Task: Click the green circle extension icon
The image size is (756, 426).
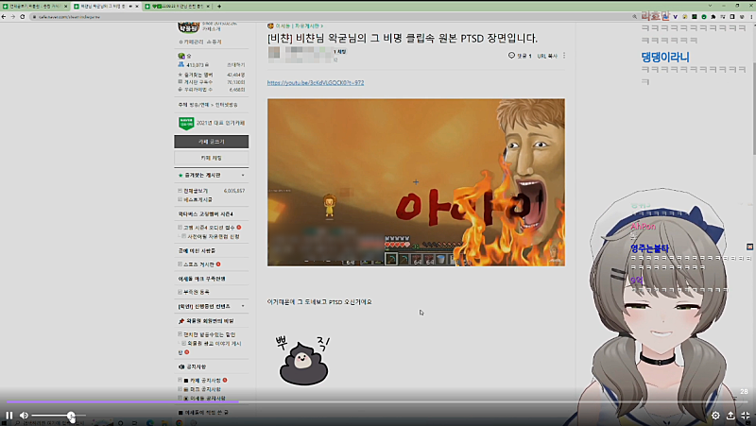Action: click(x=704, y=16)
